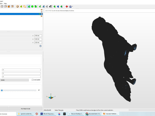Open the Help menu
The width and height of the screenshot is (155, 116).
point(5,4)
